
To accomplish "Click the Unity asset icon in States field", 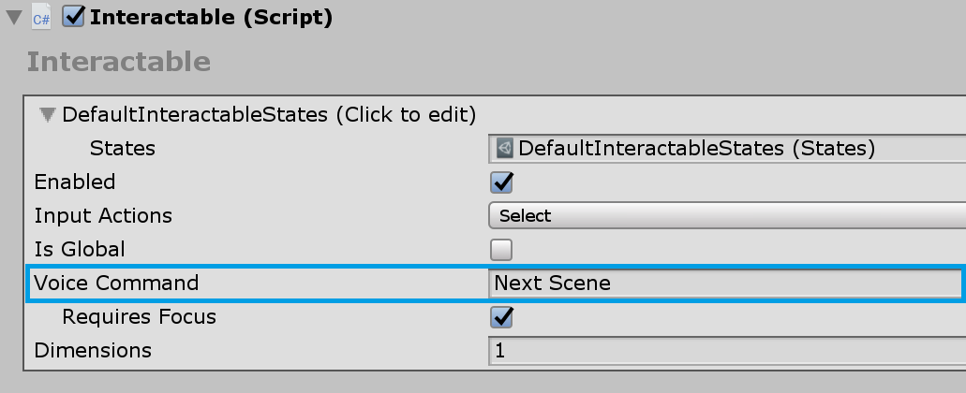I will point(505,148).
